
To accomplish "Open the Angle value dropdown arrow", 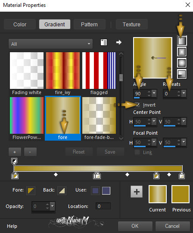I will [154, 93].
